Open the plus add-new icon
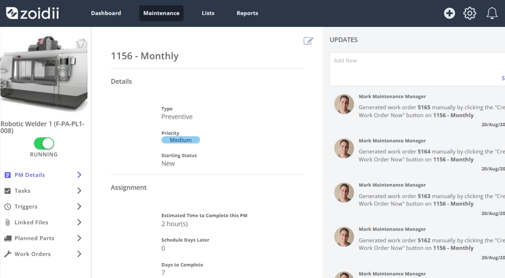Screen dimensions: 505x278 (x=449, y=13)
